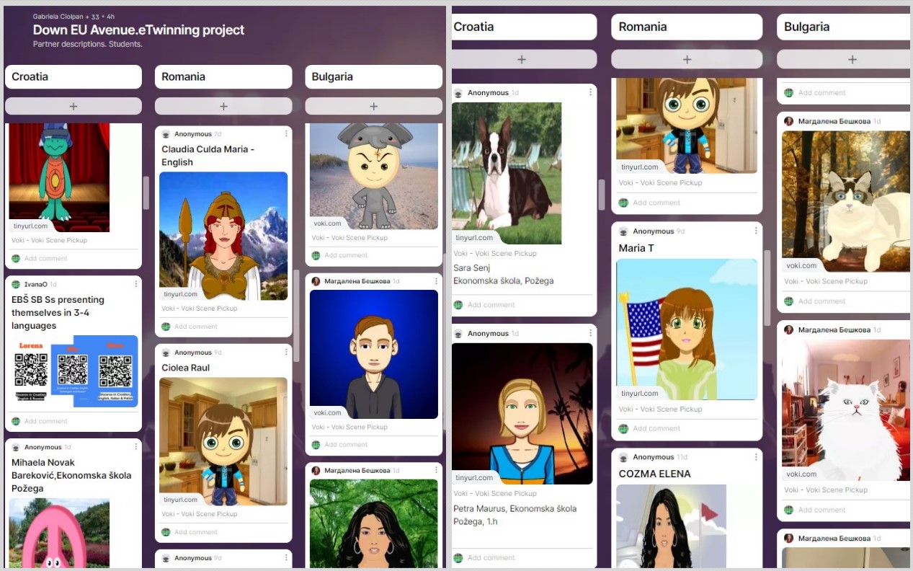Add comment on Petra Maurus post
This screenshot has height=571, width=913.
(x=491, y=557)
